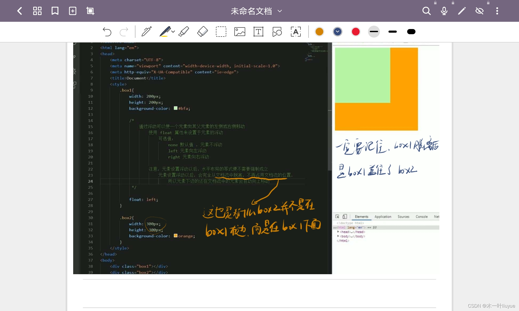Add a new page
Viewport: 519px width, 311px height.
pos(73,11)
